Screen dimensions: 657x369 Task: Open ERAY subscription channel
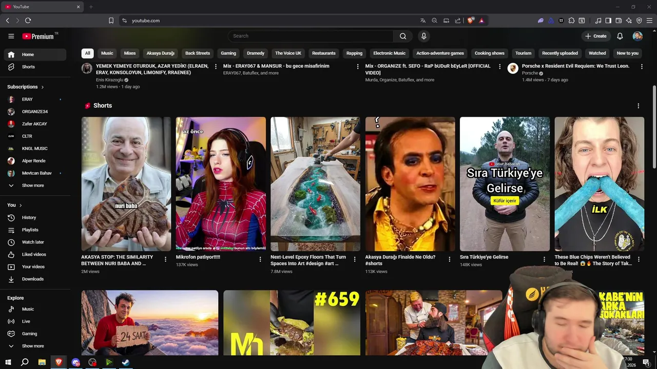click(x=35, y=99)
